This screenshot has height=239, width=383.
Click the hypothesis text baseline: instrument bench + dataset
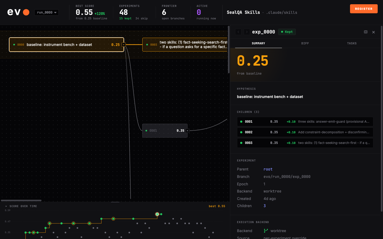pos(270,97)
